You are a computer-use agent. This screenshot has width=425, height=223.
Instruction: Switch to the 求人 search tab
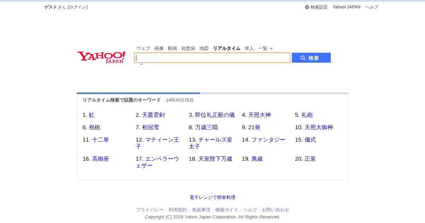(x=249, y=48)
